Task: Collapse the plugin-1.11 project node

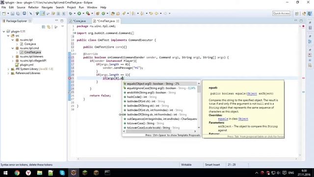Action: (4, 31)
